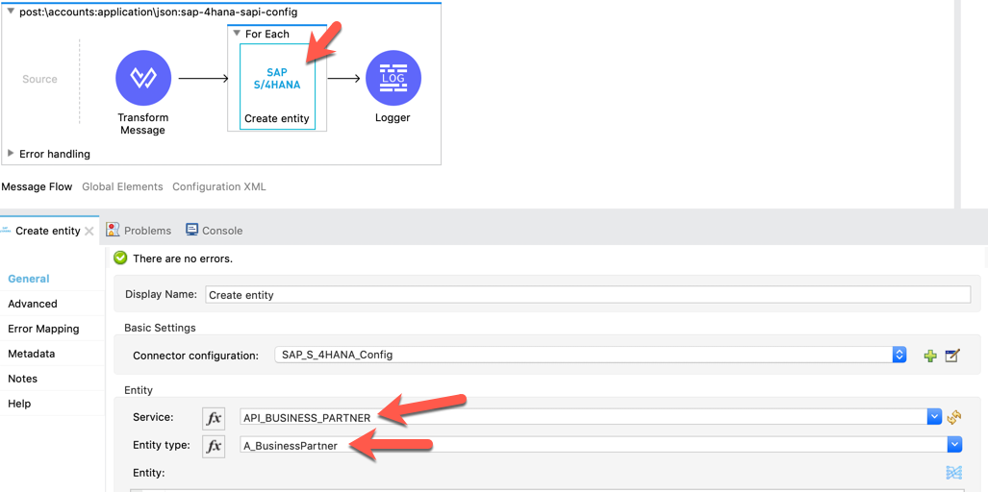The image size is (988, 492).
Task: Close the Create entity tab
Action: tap(89, 231)
